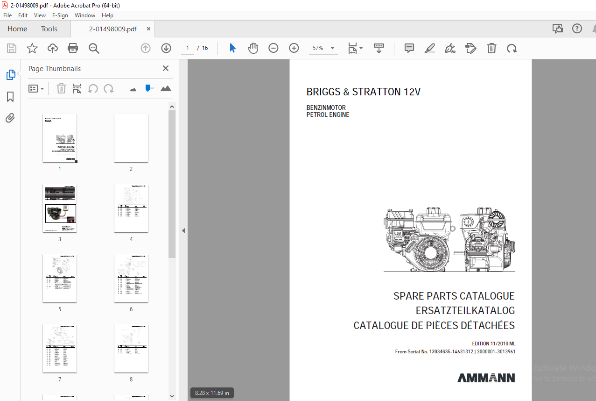Screen dimensions: 596x401
Task: Enlarge thumbnail size large mountain icon
Action: click(166, 88)
